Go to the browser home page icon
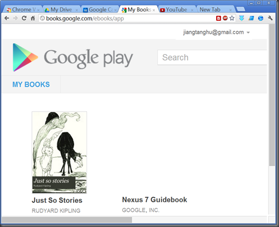 [33, 18]
